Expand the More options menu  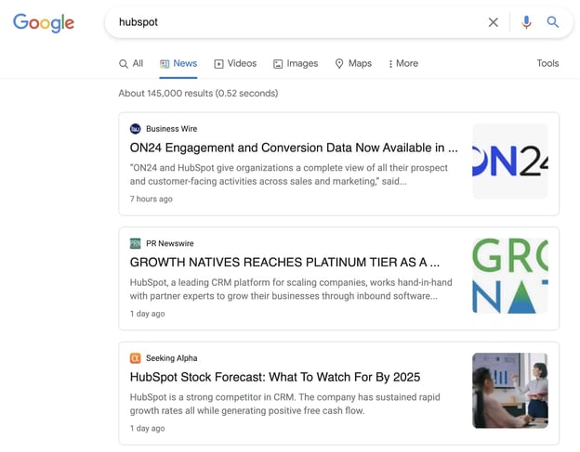[x=403, y=63]
